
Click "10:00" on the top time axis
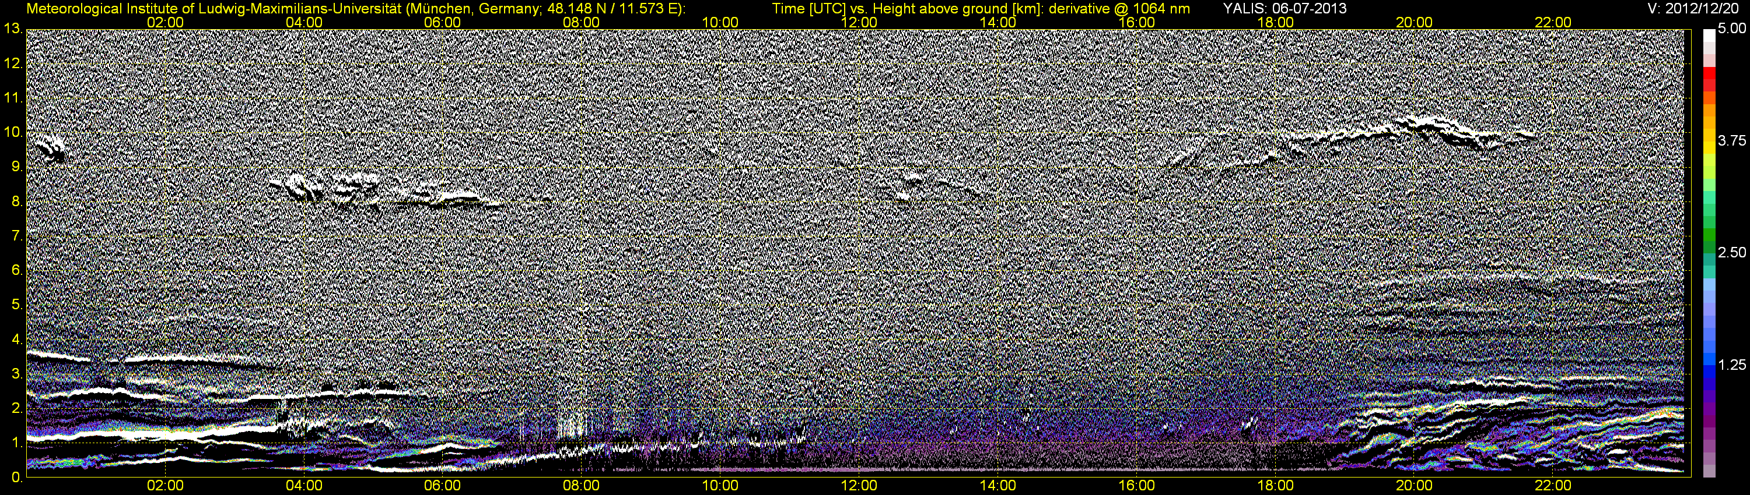point(721,22)
